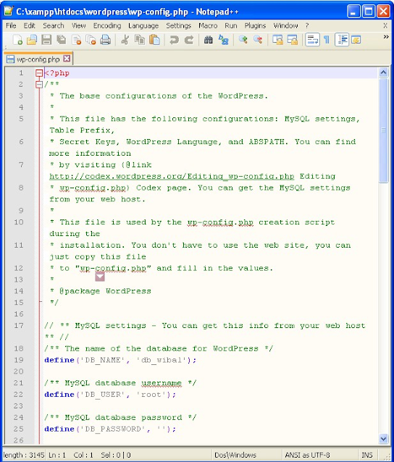
Task: Open the Macro menu
Action: [208, 25]
